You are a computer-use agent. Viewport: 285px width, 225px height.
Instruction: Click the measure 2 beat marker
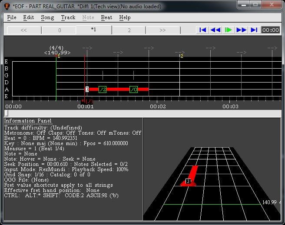tap(182, 56)
